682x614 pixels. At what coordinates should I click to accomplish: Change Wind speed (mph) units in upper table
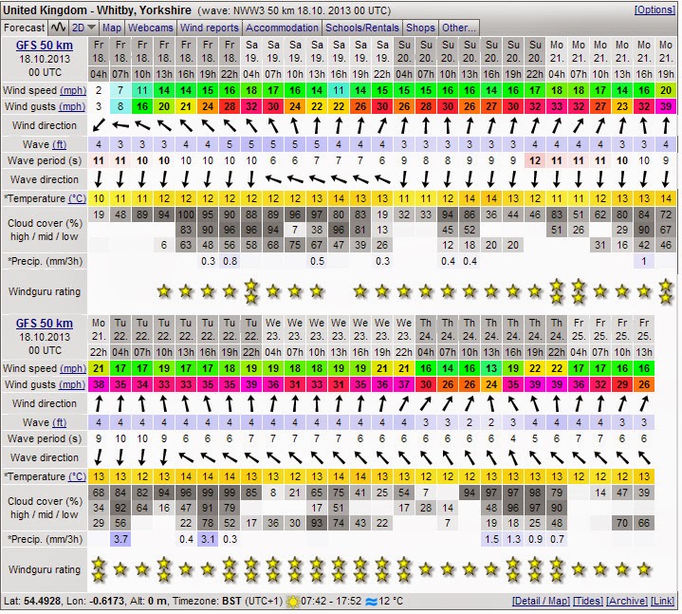tap(73, 90)
